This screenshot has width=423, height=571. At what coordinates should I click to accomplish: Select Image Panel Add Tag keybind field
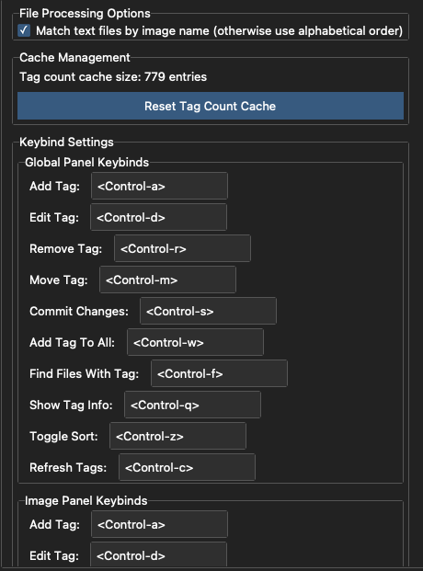160,524
